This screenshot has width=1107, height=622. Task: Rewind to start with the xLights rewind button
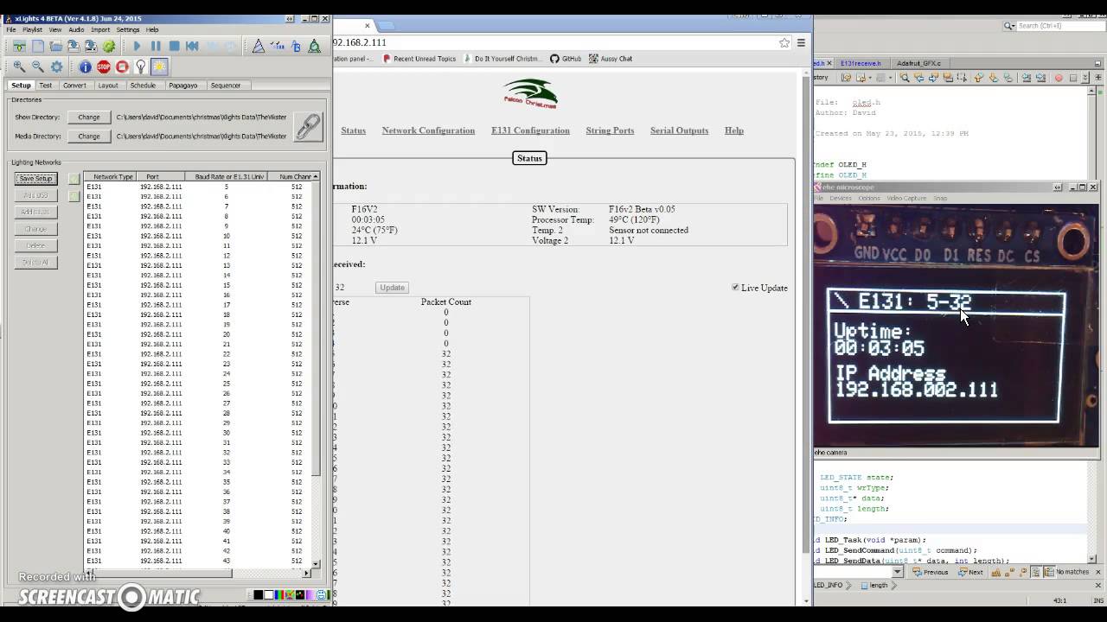(x=192, y=47)
